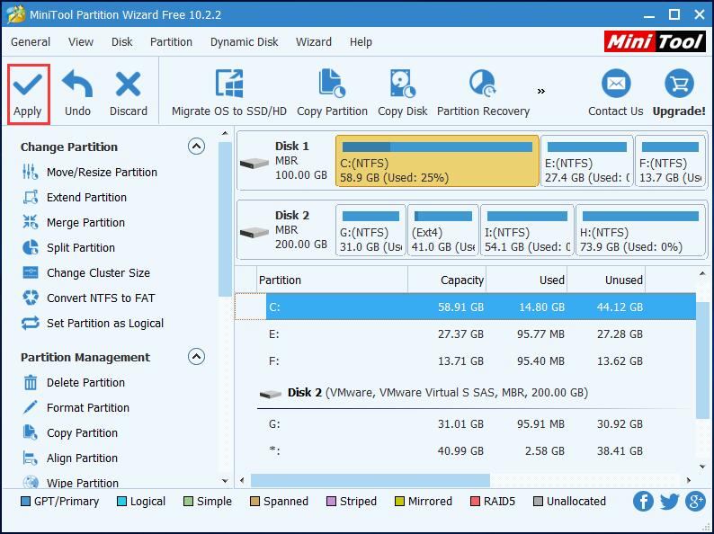
Task: Open Contact Us mail icon
Action: [x=616, y=84]
